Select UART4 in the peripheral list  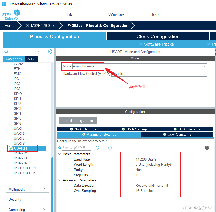[19, 128]
